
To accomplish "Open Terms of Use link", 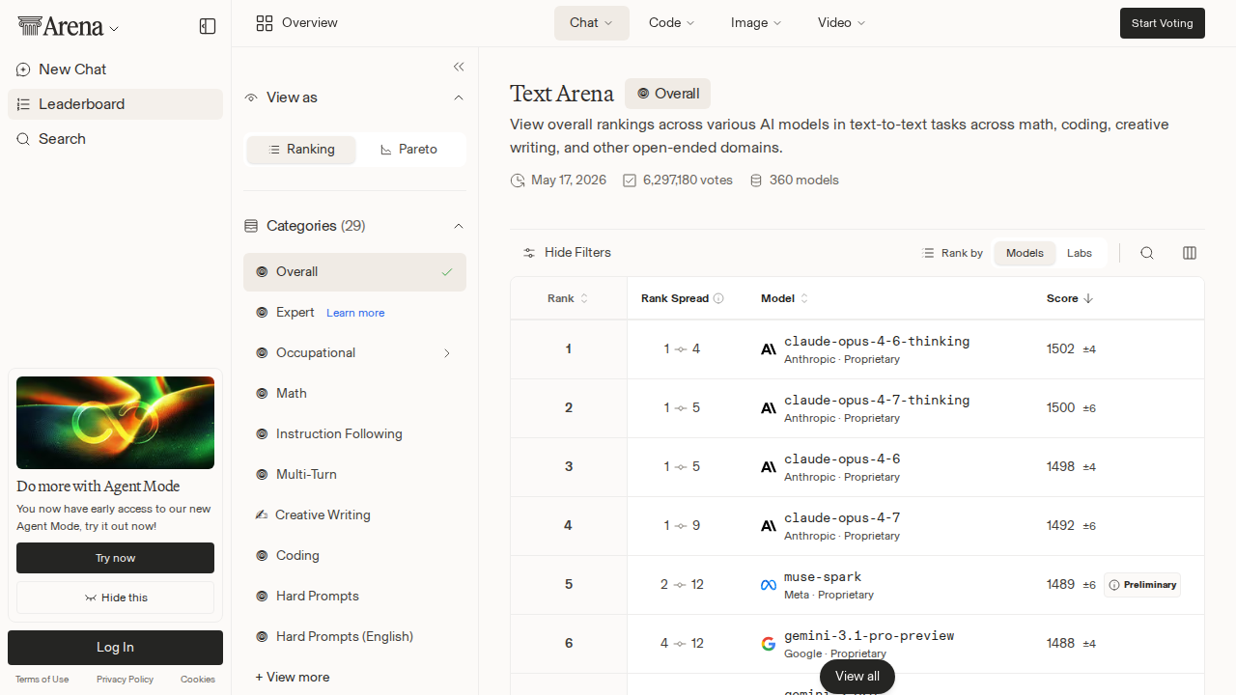I will coord(42,680).
